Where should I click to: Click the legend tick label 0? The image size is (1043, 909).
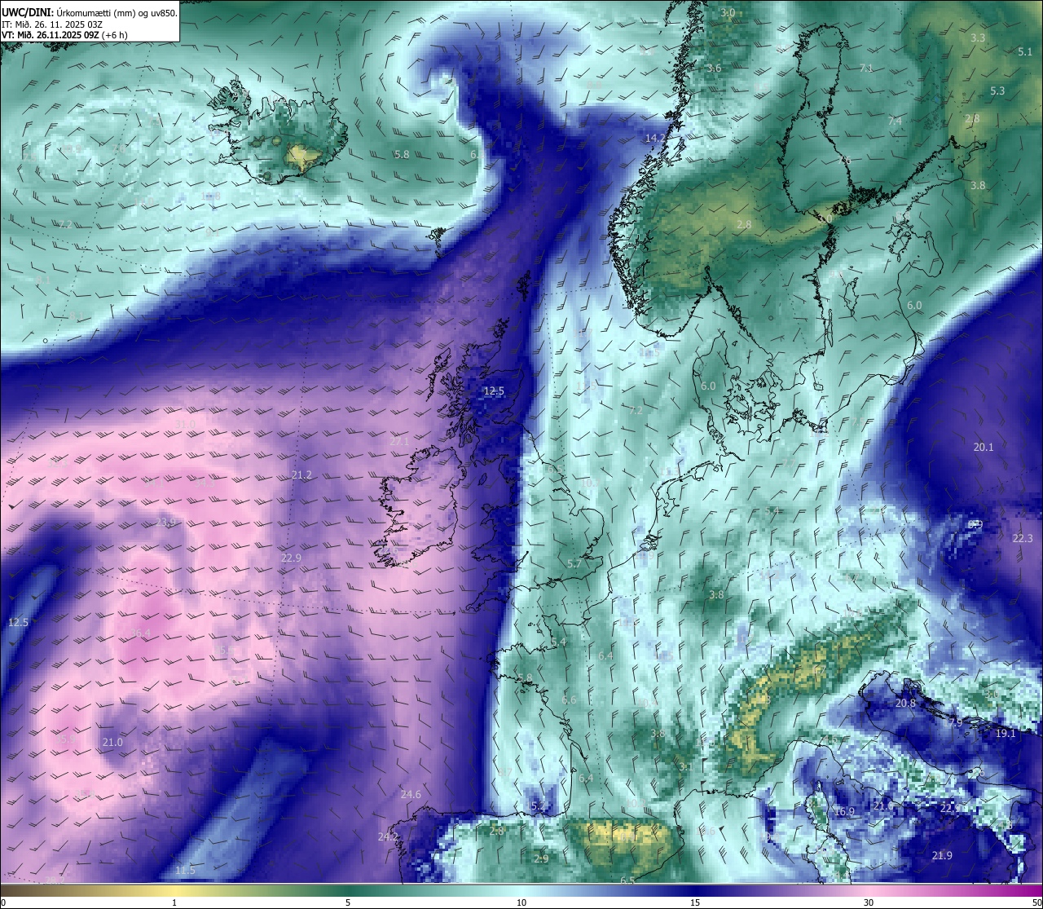point(2,902)
